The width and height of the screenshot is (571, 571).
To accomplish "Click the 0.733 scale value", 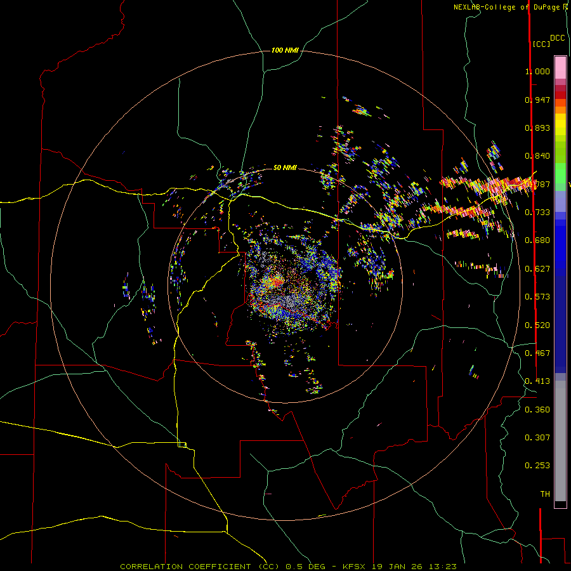I will coord(537,213).
